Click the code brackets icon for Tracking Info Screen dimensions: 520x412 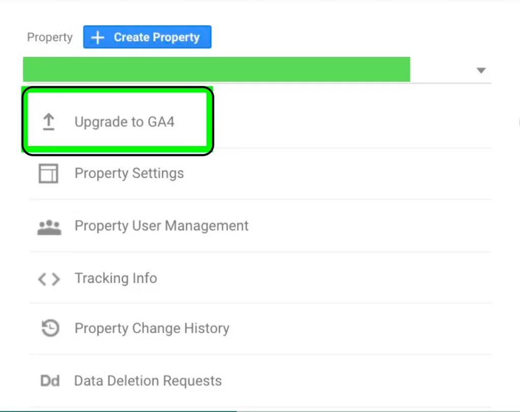[49, 279]
